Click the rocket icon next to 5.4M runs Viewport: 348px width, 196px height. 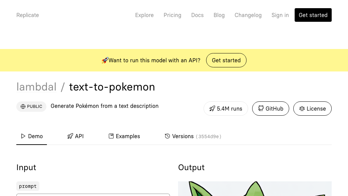212,109
